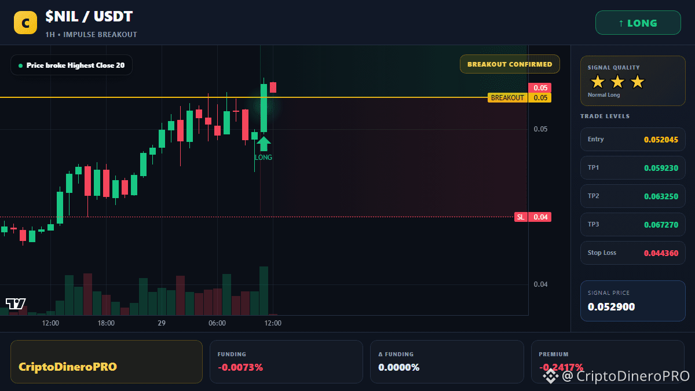Screen dimensions: 695x391
Task: Click the 29 date axis label
Action: pyautogui.click(x=162, y=323)
